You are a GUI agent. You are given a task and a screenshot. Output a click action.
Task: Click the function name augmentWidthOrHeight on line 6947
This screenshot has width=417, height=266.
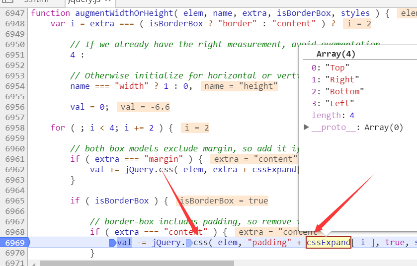[x=124, y=13]
